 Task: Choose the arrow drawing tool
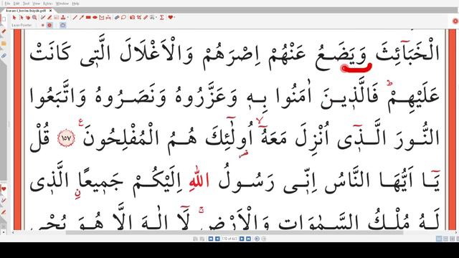81,18
